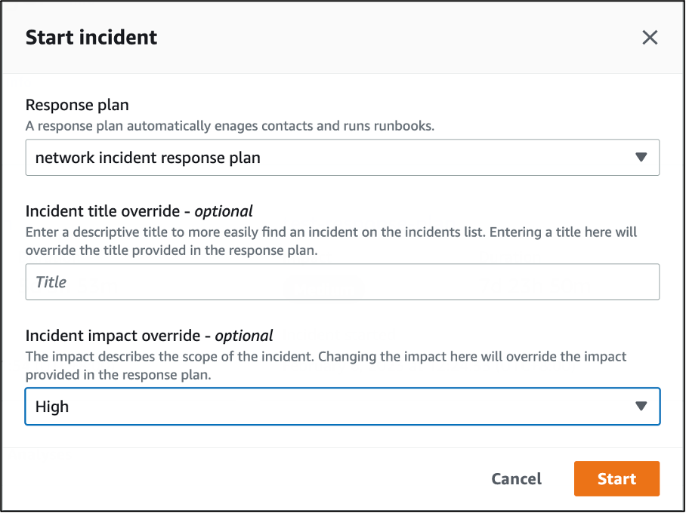Click the Incident title override input field
The image size is (686, 513).
[341, 282]
